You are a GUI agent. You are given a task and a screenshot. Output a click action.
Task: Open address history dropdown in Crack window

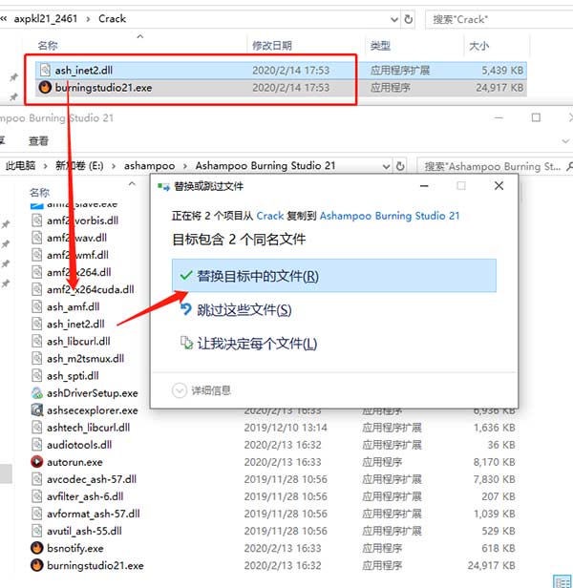[x=394, y=19]
